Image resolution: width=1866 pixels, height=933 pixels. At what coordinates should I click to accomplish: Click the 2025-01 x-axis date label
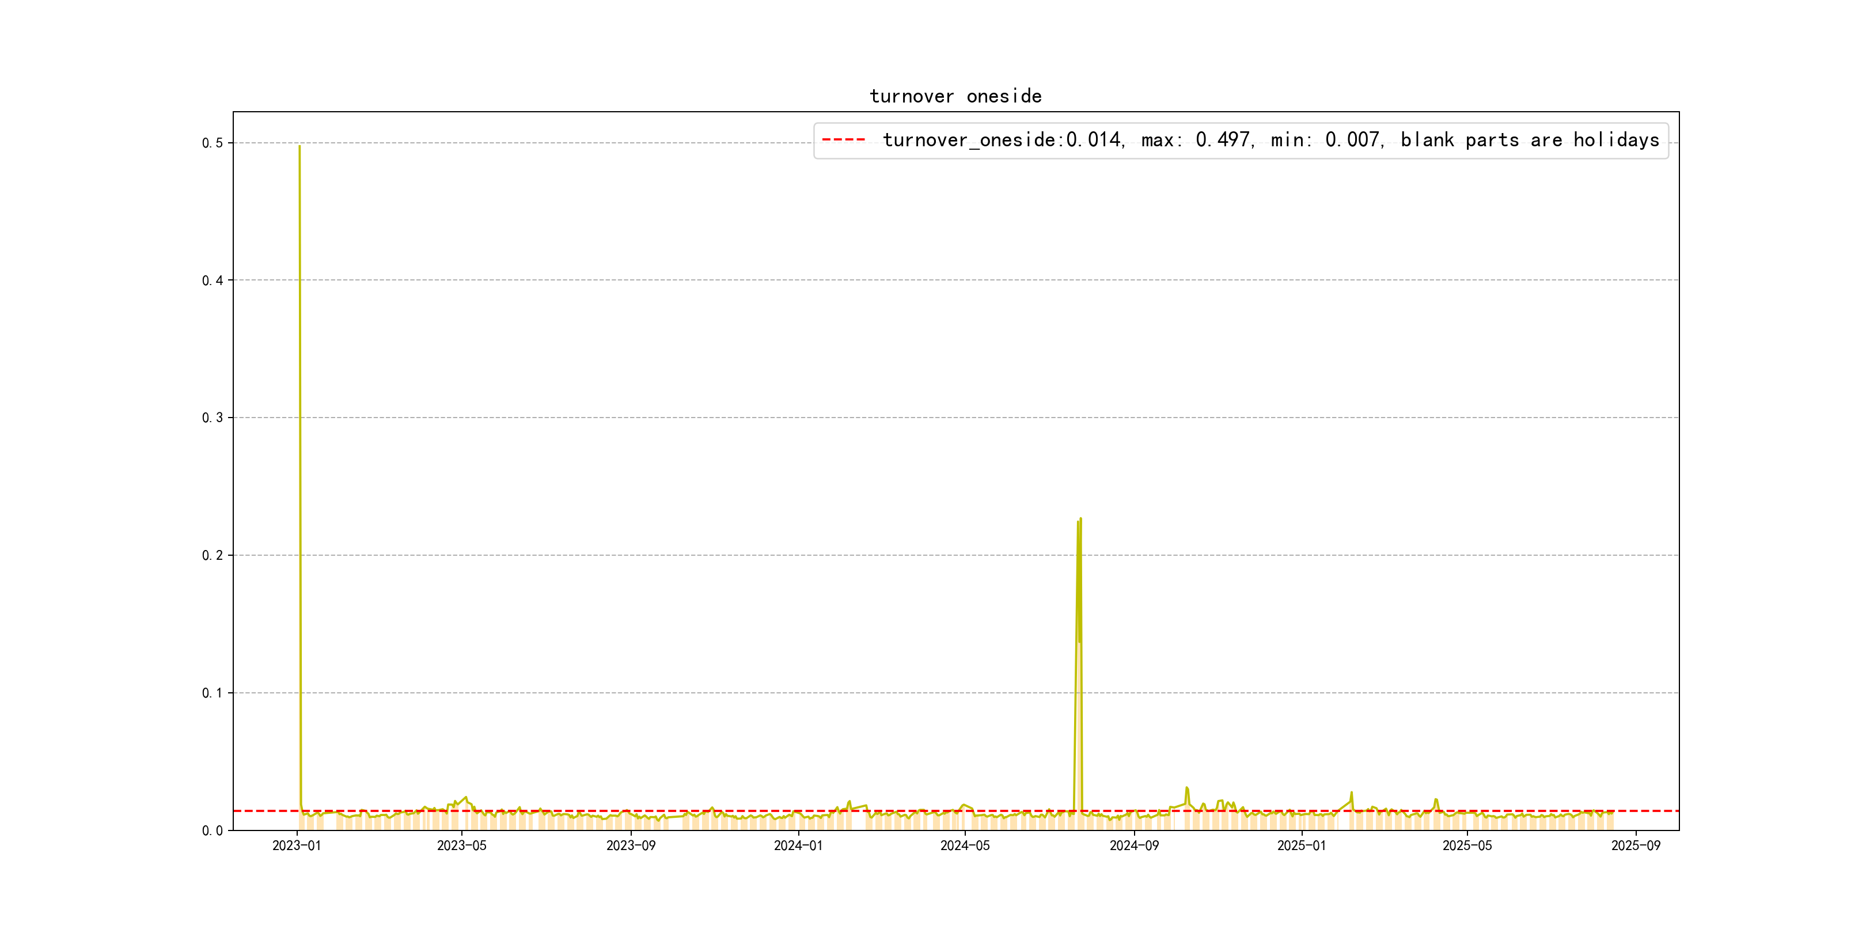1302,846
